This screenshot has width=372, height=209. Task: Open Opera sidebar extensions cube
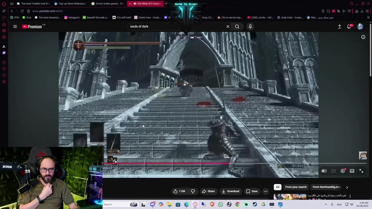(x=4, y=75)
